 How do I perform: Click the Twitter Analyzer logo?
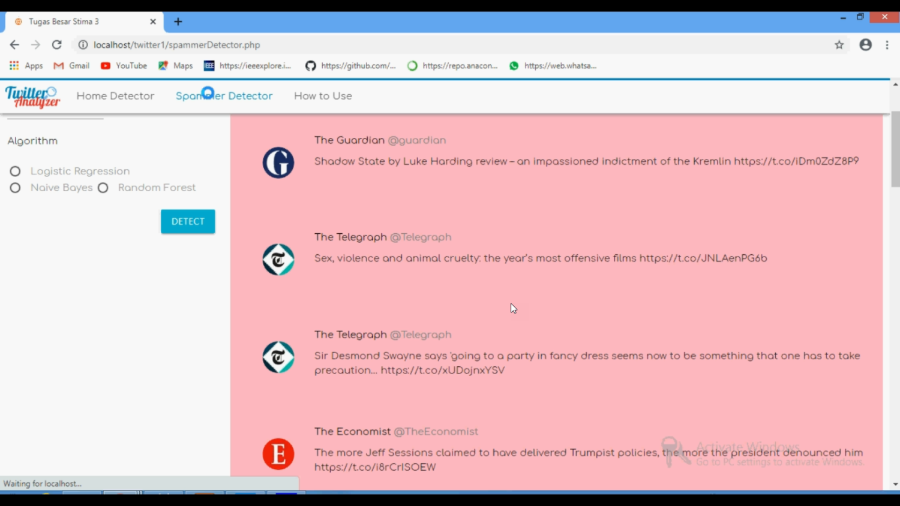point(32,97)
